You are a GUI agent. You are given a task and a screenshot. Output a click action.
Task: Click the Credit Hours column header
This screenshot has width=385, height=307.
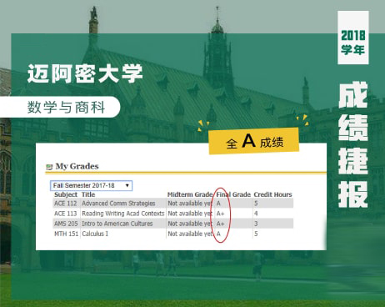(x=272, y=194)
